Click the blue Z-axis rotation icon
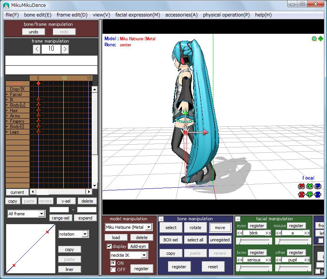 coord(318,186)
